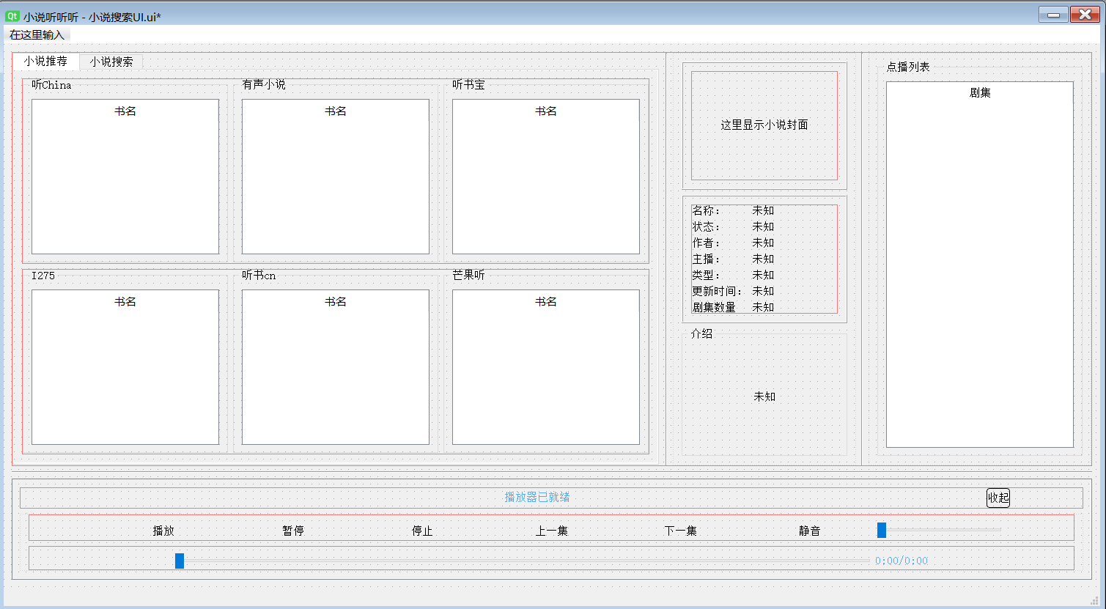Viewport: 1106px width, 609px height.
Task: Click the 未知 value beside 更新时间
Action: tap(763, 291)
